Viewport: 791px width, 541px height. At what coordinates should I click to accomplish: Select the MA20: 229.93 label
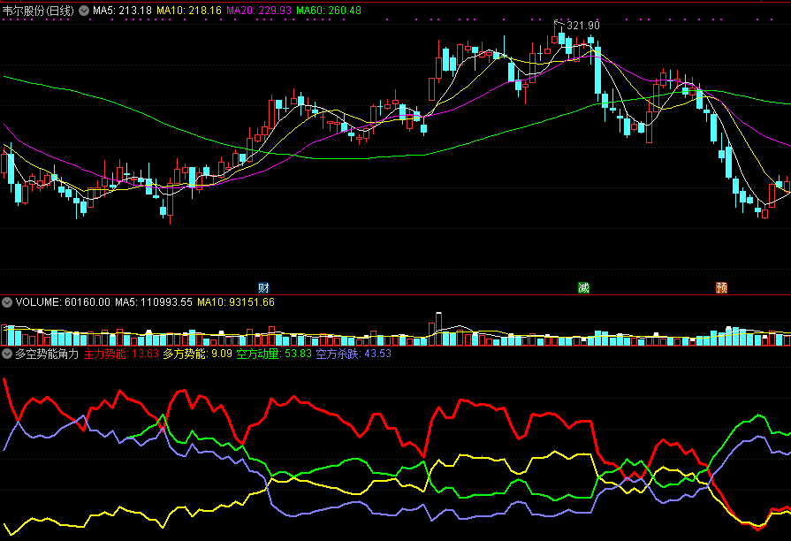point(258,11)
